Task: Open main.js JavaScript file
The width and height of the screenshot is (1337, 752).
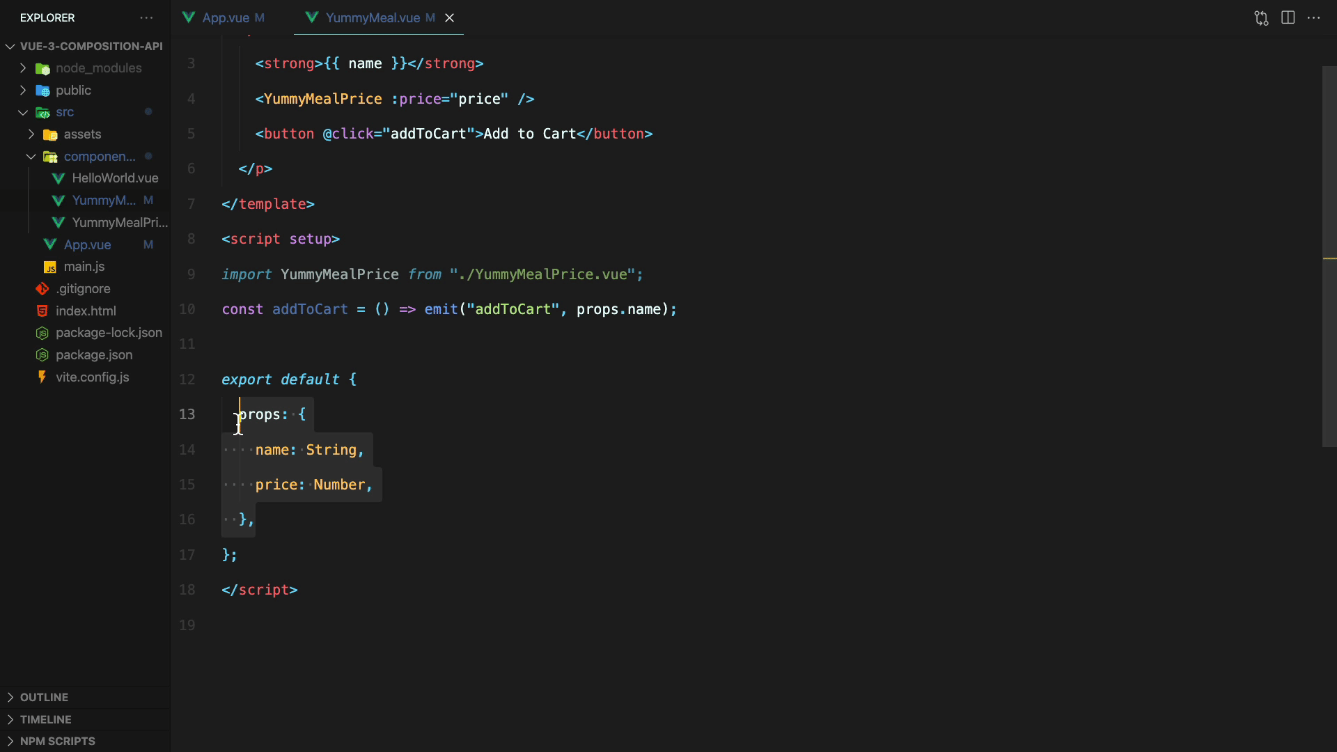Action: [x=84, y=266]
